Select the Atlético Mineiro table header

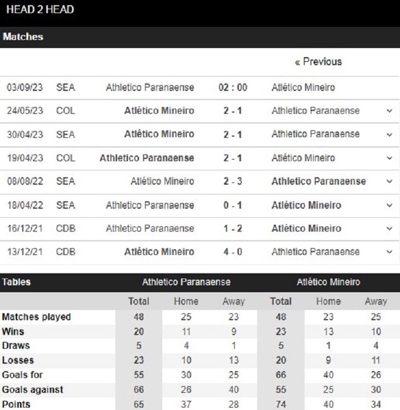coord(329,282)
